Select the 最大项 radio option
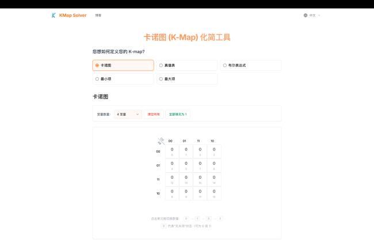 (x=187, y=79)
